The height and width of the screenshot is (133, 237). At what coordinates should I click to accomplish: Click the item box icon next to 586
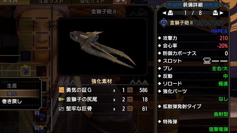click(x=130, y=90)
